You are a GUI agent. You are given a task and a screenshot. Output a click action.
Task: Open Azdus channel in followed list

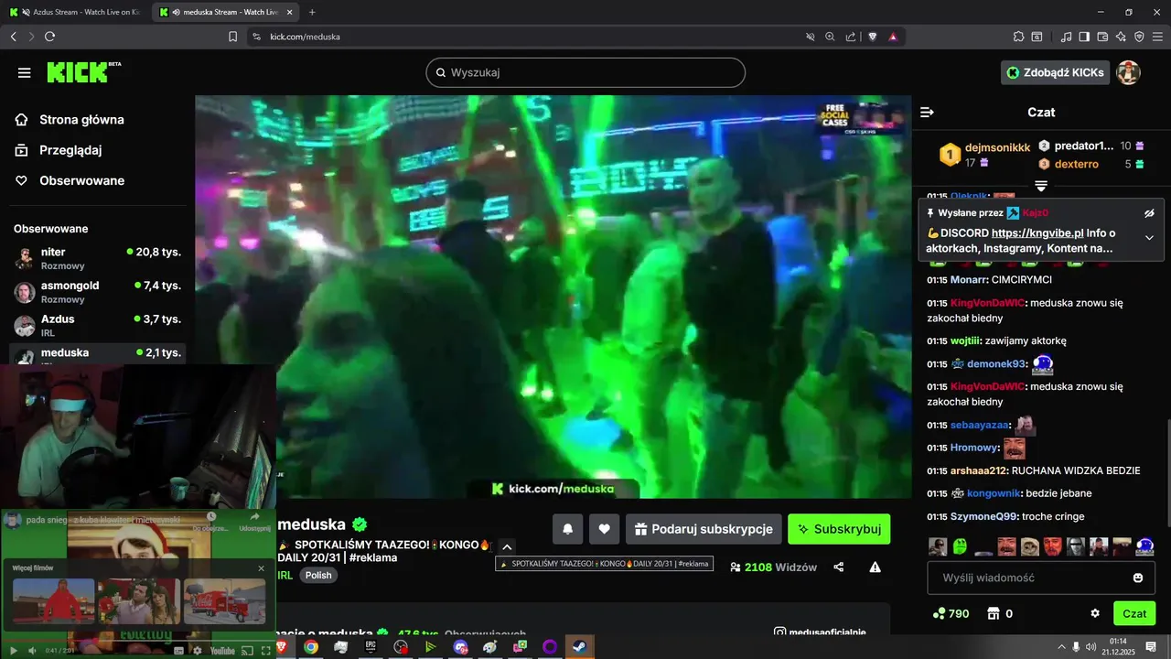[98, 326]
